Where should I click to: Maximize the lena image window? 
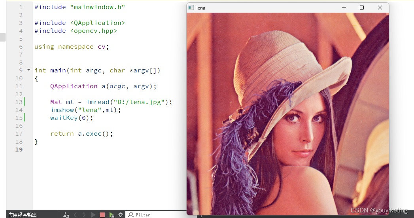[362, 8]
